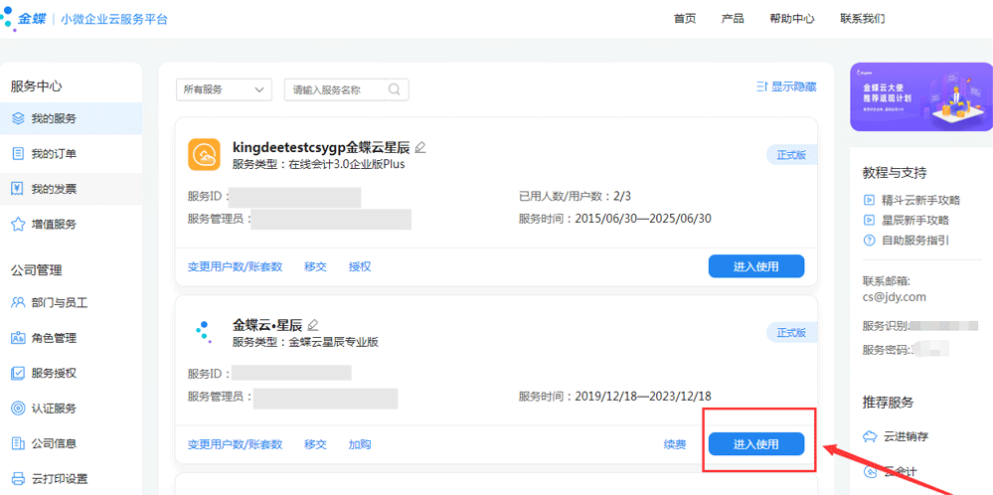Open 我的服务 layers icon in sidebar

click(x=18, y=118)
